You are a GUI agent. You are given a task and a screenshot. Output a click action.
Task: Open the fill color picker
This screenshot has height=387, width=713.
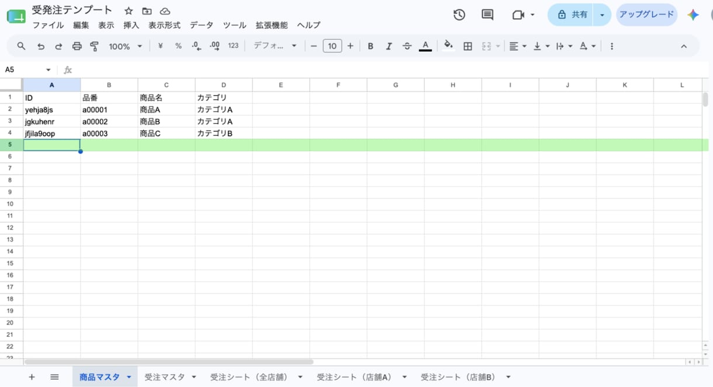coord(448,46)
